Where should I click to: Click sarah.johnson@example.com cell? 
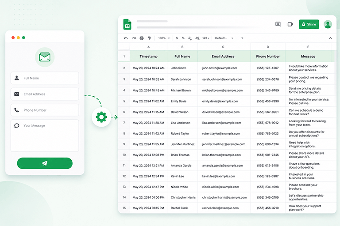click(224, 79)
